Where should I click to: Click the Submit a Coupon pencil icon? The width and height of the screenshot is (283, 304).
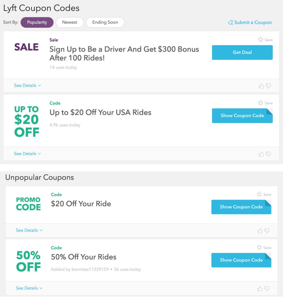coord(230,22)
